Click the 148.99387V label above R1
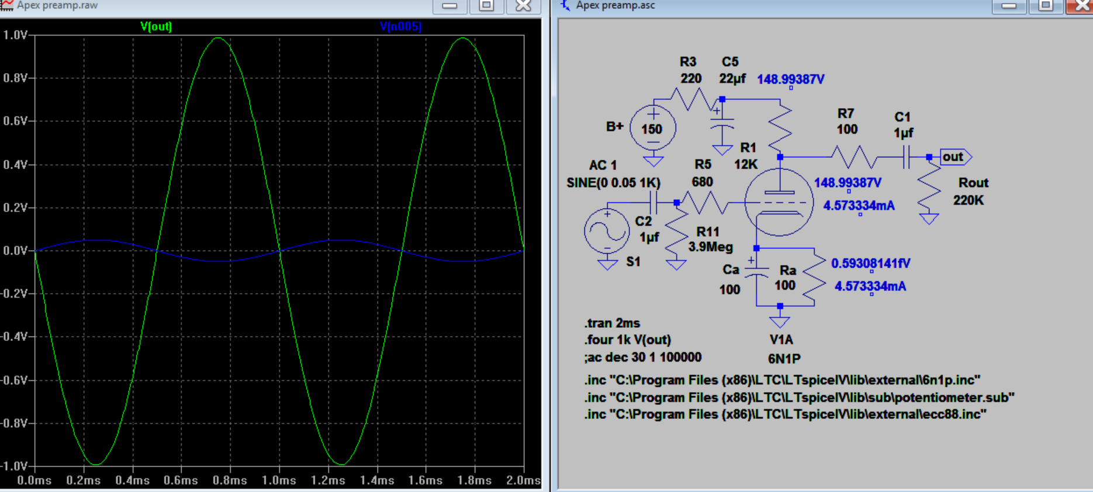Screen dimensions: 1093x492 790,79
